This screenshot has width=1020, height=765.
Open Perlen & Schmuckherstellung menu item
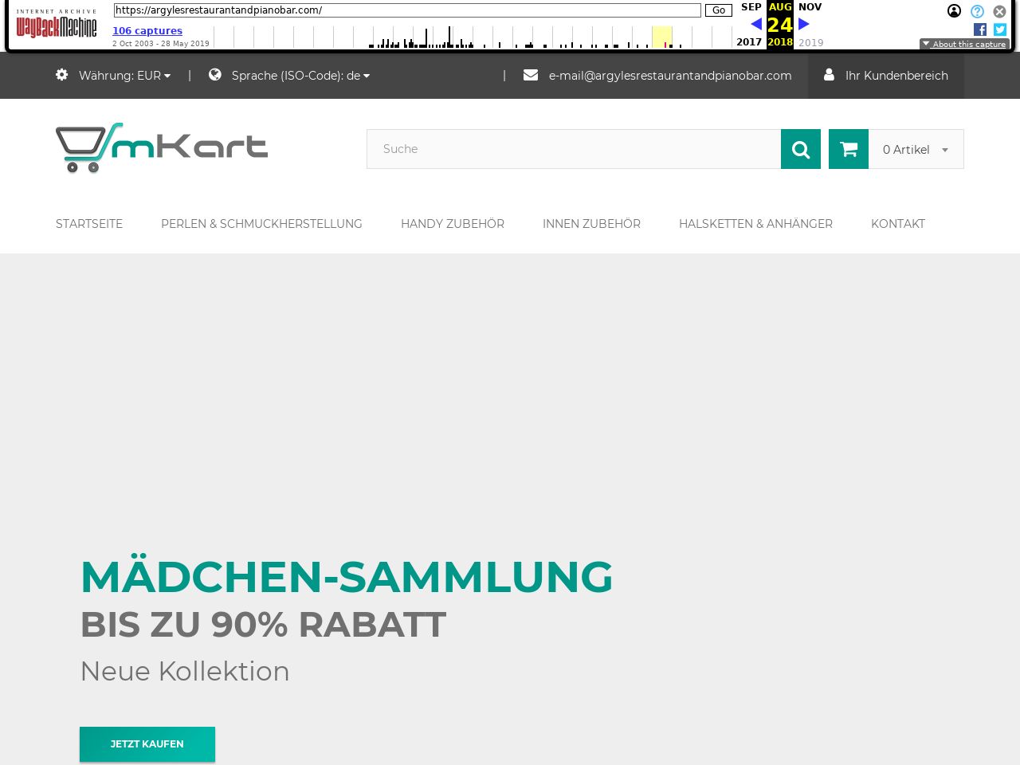[261, 224]
